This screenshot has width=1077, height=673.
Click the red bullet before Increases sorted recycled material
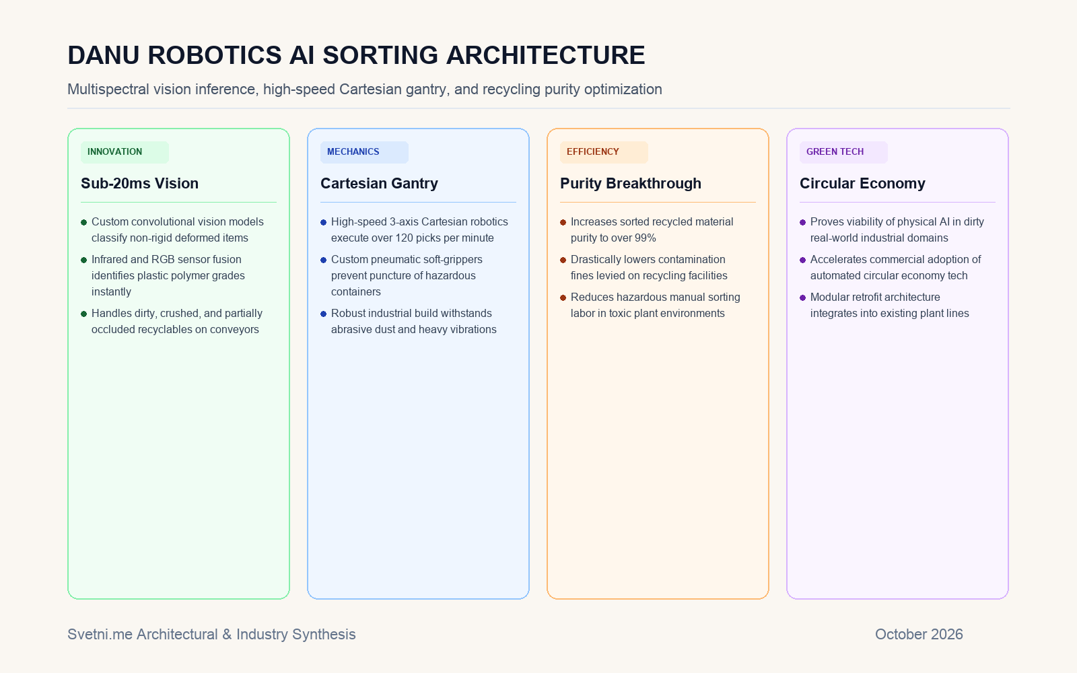[x=563, y=222]
